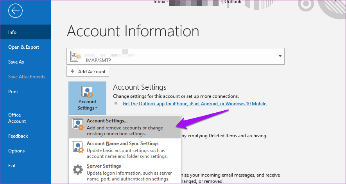Click the Account Settings person-gear icon
The width and height of the screenshot is (346, 184).
[87, 93]
